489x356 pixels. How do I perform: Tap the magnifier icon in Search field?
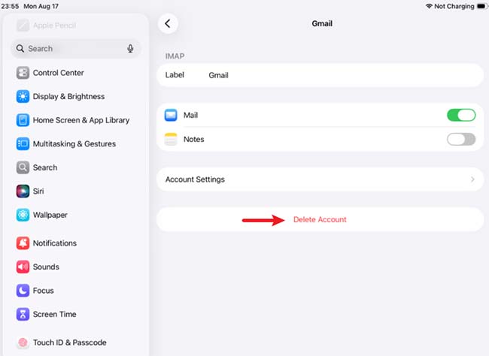(20, 48)
